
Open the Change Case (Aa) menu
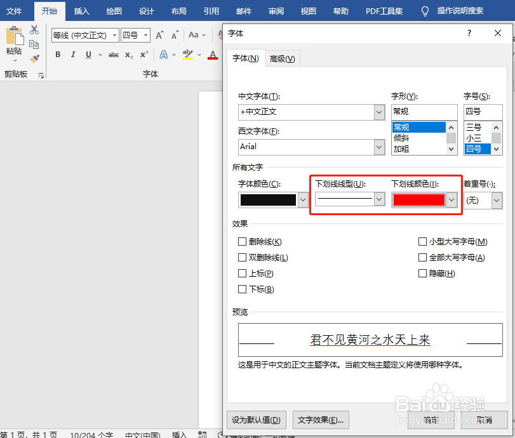197,35
